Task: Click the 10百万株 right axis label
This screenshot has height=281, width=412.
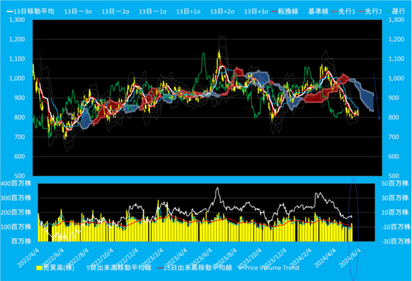Action: coord(395,212)
